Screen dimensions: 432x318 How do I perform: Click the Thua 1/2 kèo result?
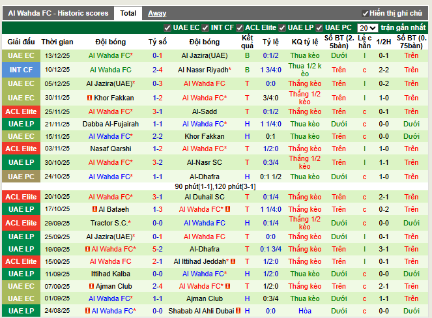click(305, 70)
